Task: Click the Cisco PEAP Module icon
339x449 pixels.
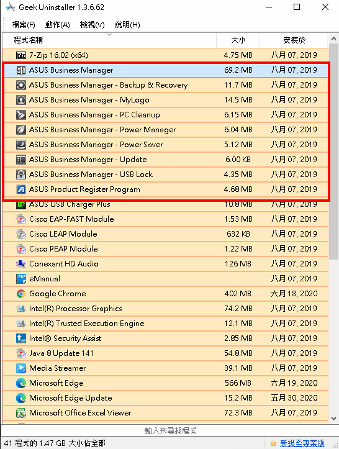Action: 21,249
